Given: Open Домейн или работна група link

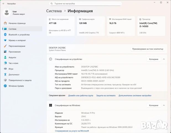Looking at the screenshot, I should (81, 95).
